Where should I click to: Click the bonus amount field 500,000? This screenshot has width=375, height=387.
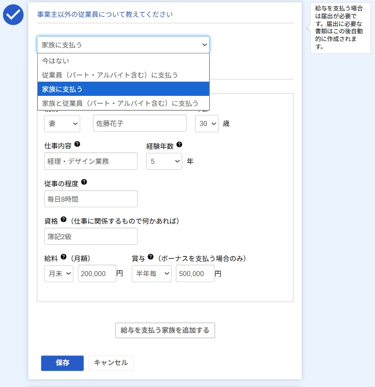point(195,273)
